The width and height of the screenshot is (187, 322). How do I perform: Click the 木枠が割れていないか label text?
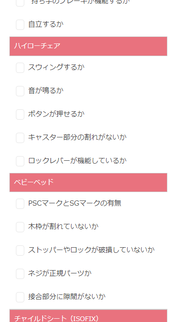[x=63, y=227]
